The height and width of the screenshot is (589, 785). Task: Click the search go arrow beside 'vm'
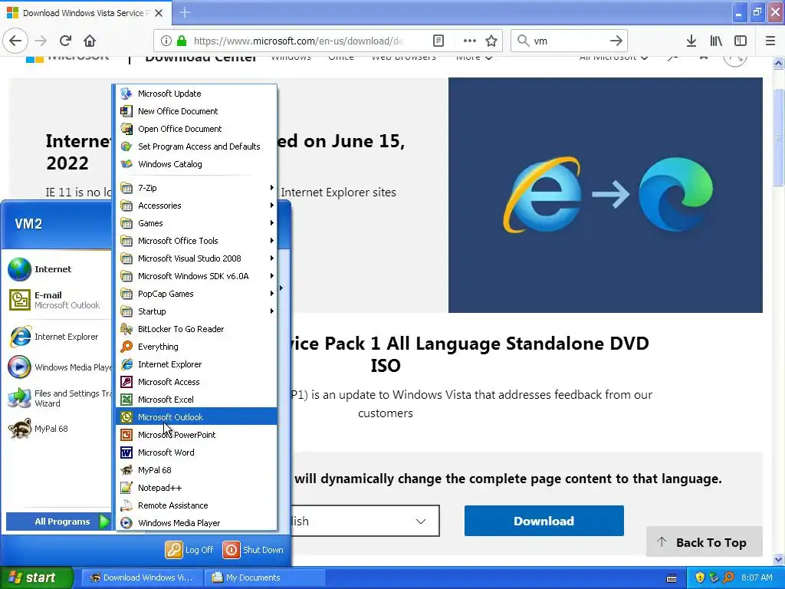616,41
